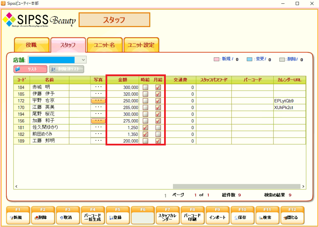
Task: Click the リスト button
Action: click(x=30, y=69)
